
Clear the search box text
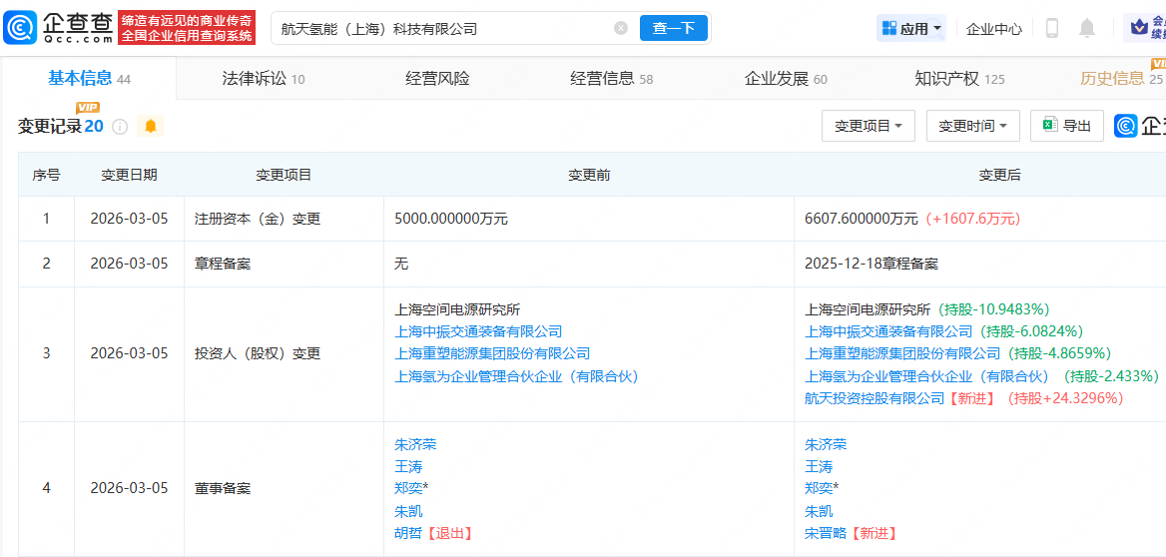(621, 28)
